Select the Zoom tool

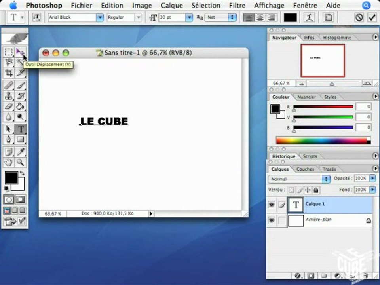[x=20, y=162]
